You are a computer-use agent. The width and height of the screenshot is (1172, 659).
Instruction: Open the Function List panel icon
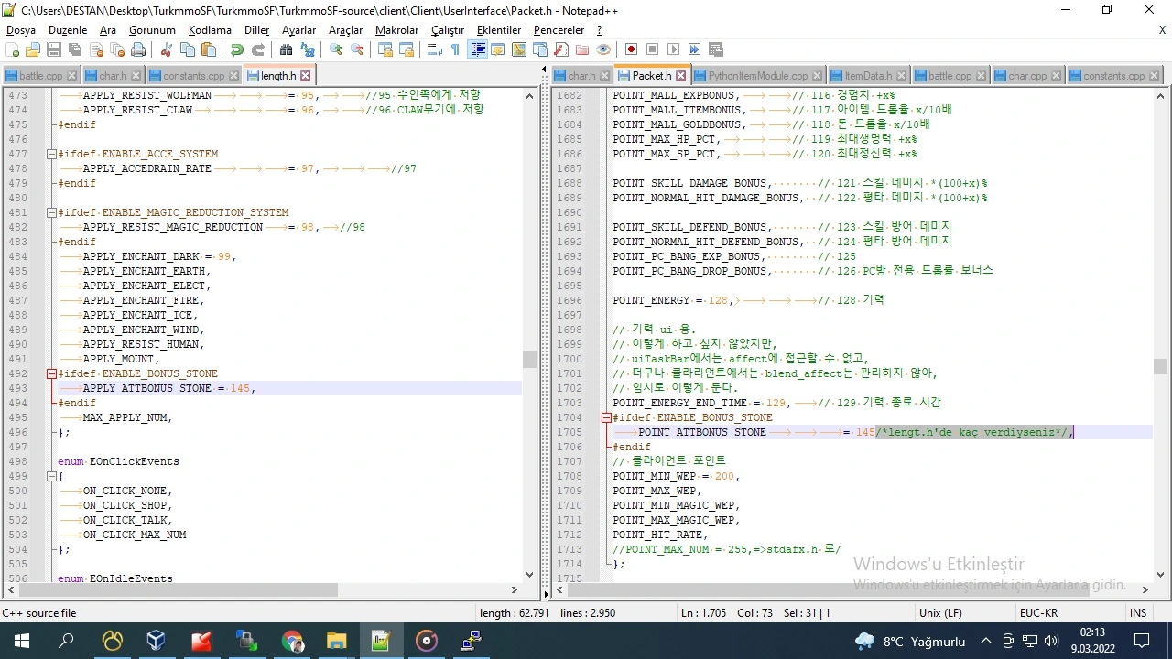561,49
